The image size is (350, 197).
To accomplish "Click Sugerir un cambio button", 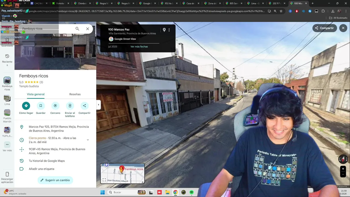I will pos(55,180).
